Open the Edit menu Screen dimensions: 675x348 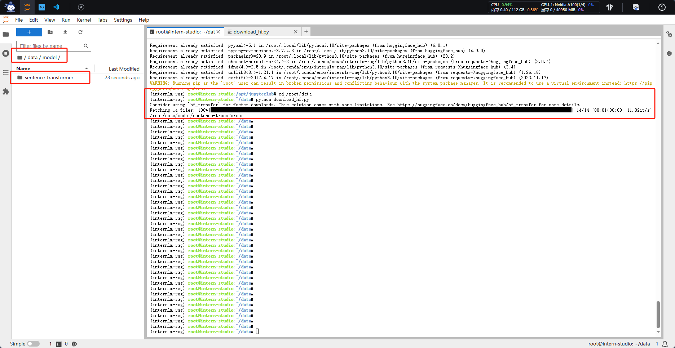click(x=34, y=20)
